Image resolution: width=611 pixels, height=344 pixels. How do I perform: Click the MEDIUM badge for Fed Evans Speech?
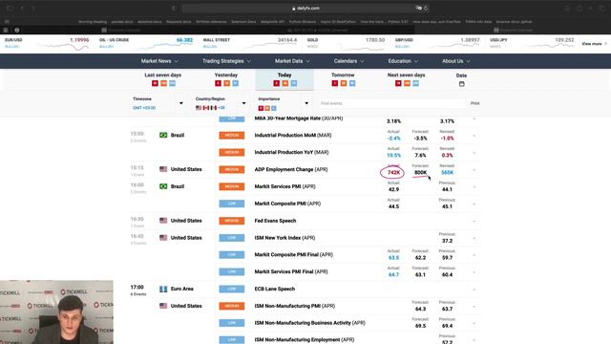232,221
